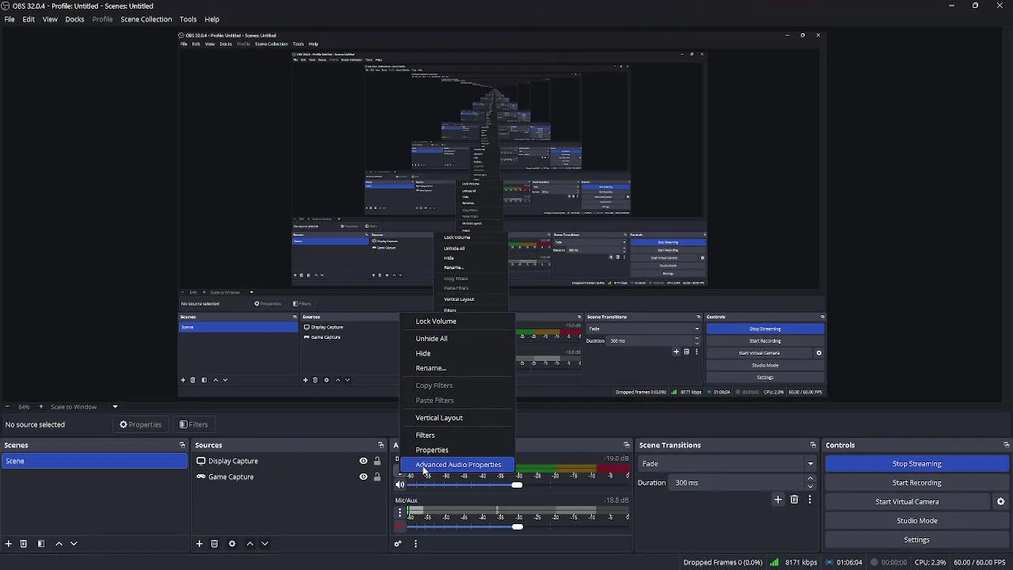Open mixer toolbar three-dot menu
This screenshot has width=1013, height=570.
415,544
